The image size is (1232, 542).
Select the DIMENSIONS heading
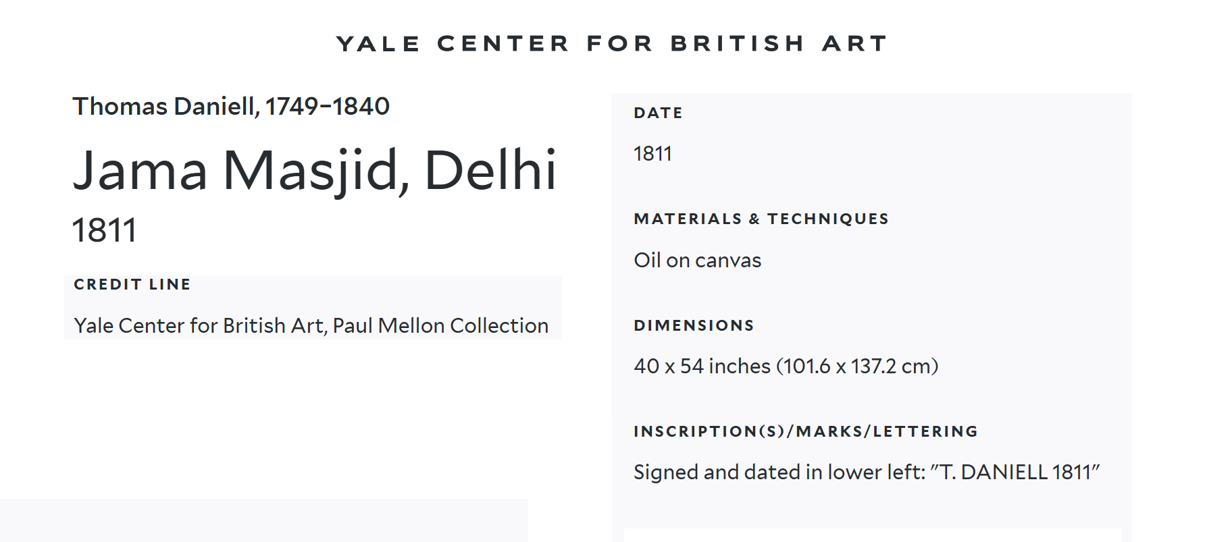pos(694,325)
